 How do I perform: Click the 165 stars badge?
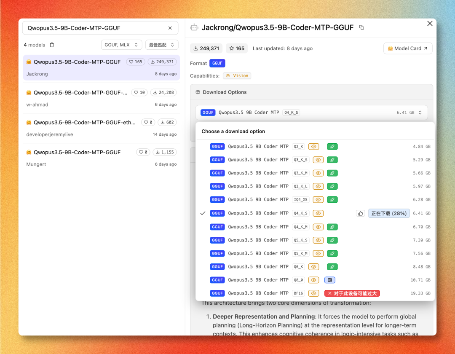point(236,48)
